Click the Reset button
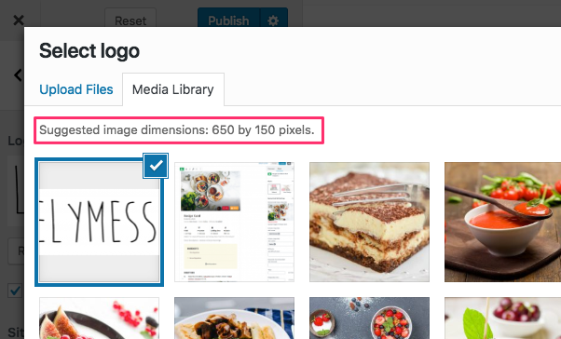The image size is (561, 339). tap(130, 20)
